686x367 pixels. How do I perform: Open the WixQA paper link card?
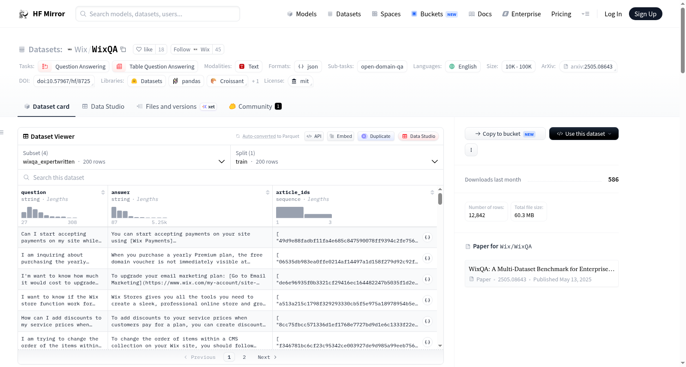[542, 274]
